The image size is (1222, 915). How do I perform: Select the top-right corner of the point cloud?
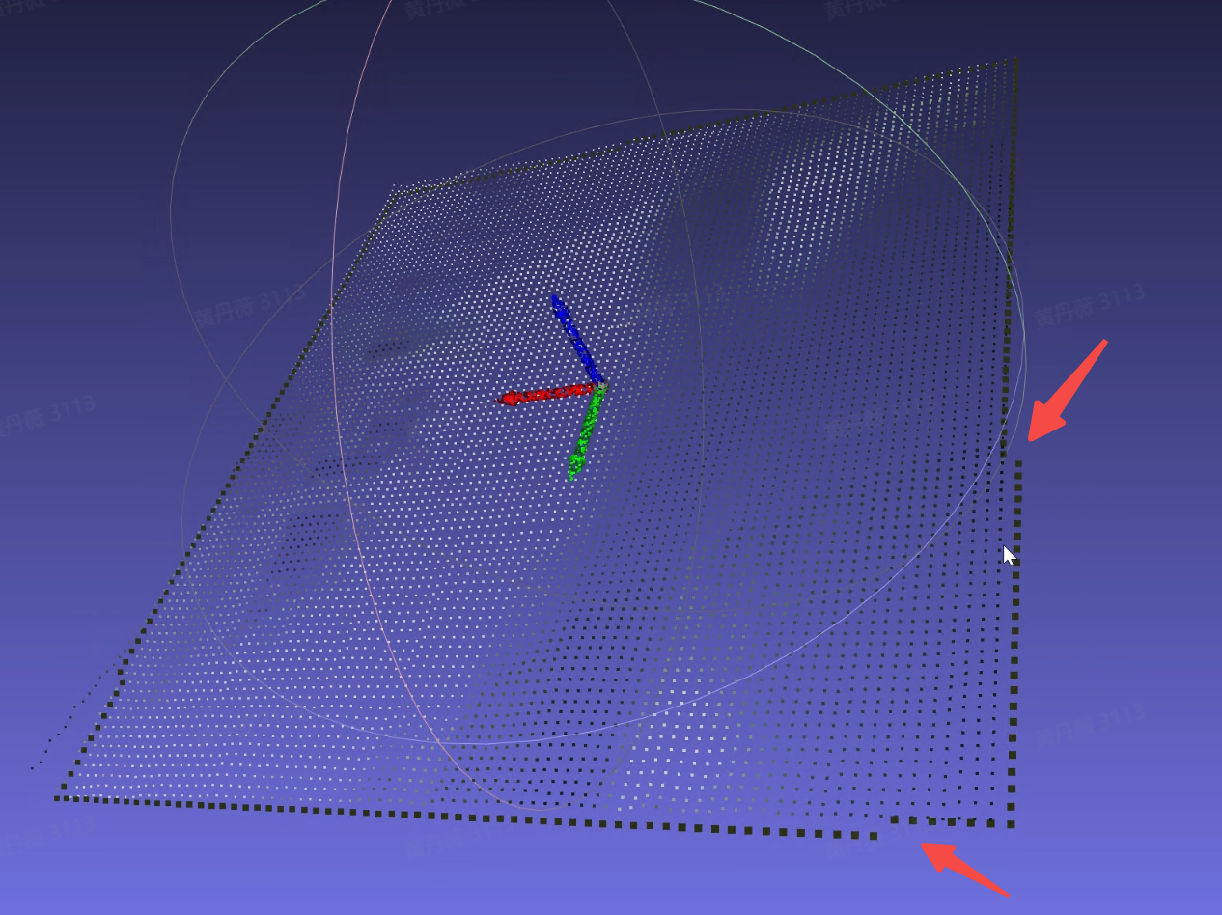tap(1014, 62)
